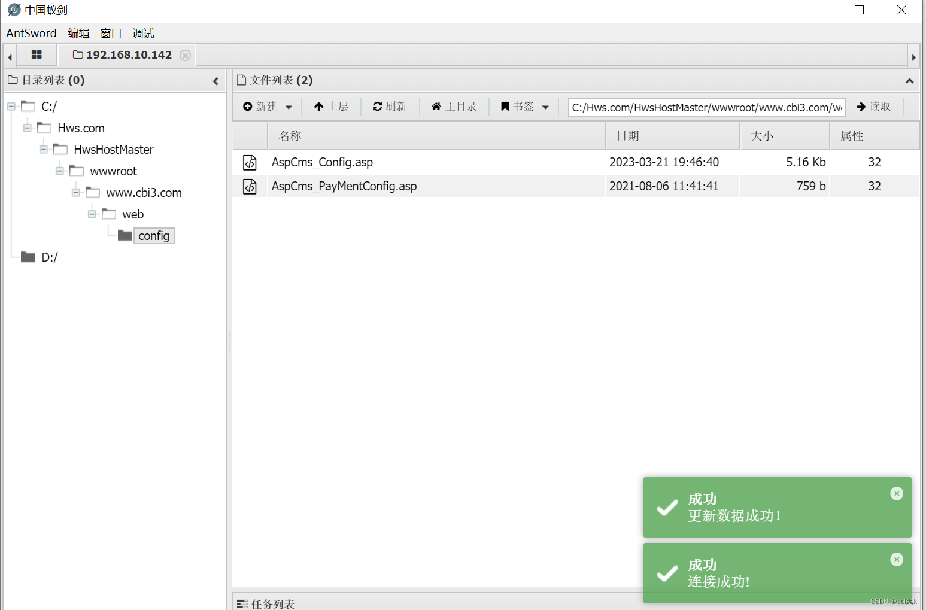Select the config folder in tree

click(x=153, y=235)
